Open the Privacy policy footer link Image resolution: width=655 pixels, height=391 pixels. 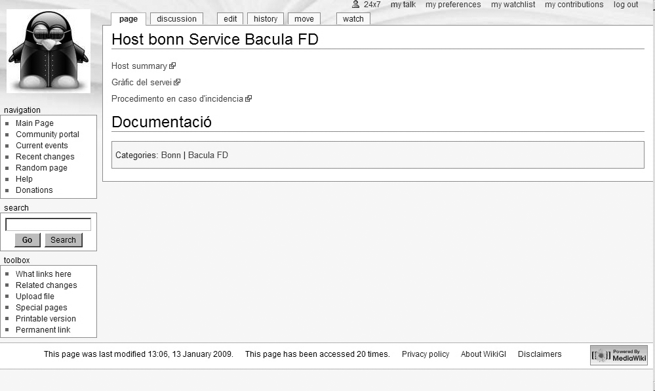pyautogui.click(x=425, y=354)
